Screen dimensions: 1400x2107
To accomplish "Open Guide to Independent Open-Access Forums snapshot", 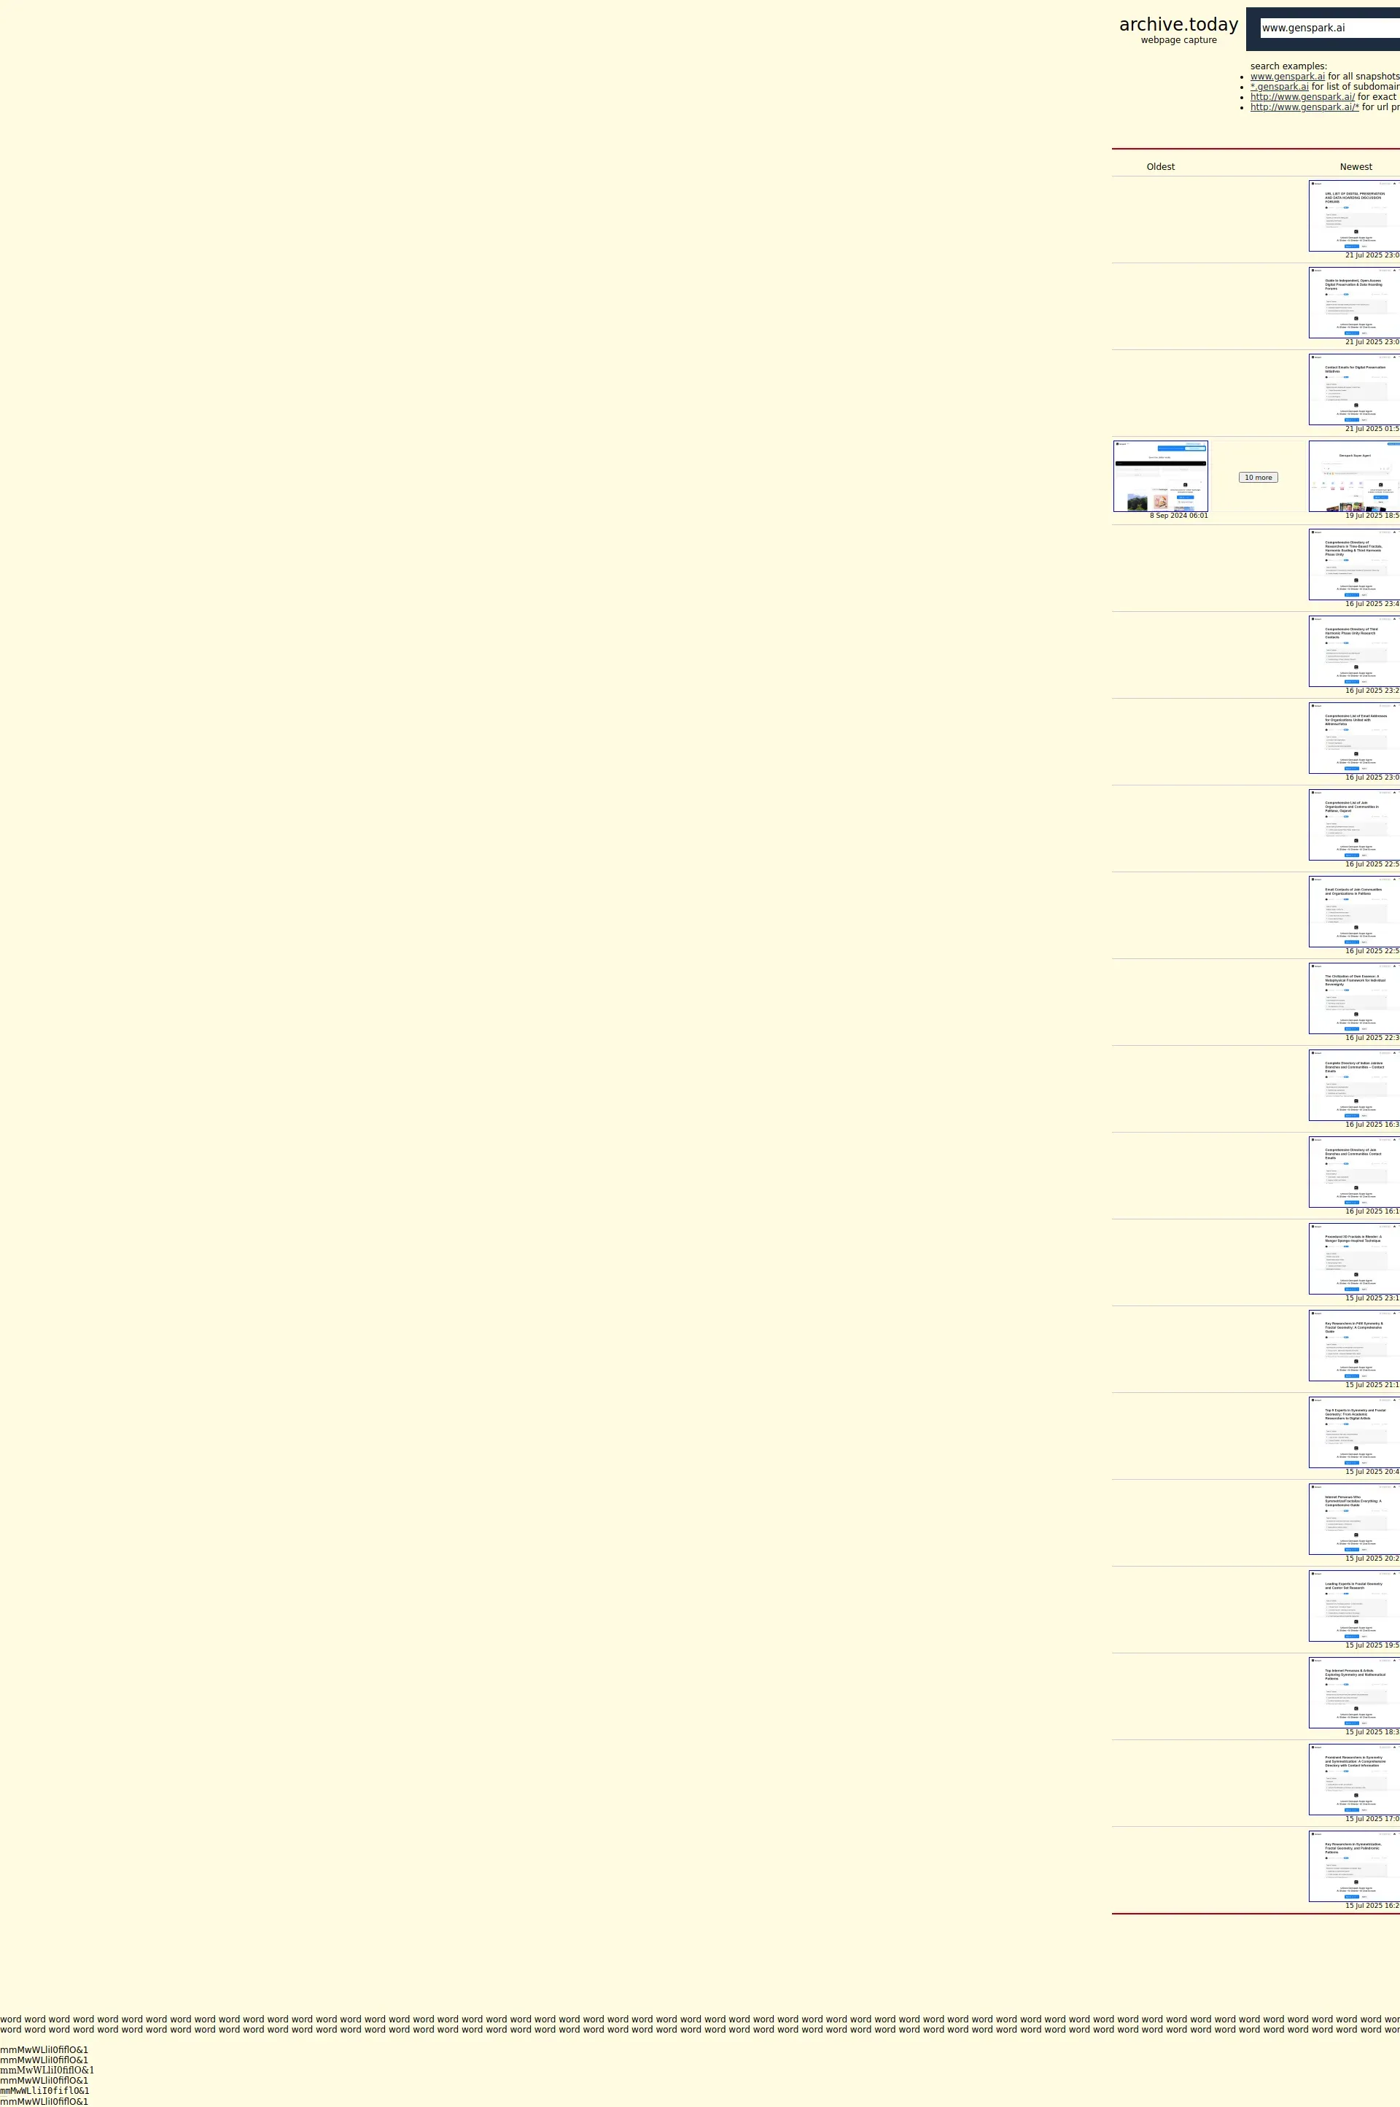I will point(1353,303).
